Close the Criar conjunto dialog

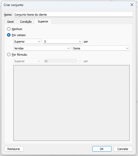click(x=132, y=5)
